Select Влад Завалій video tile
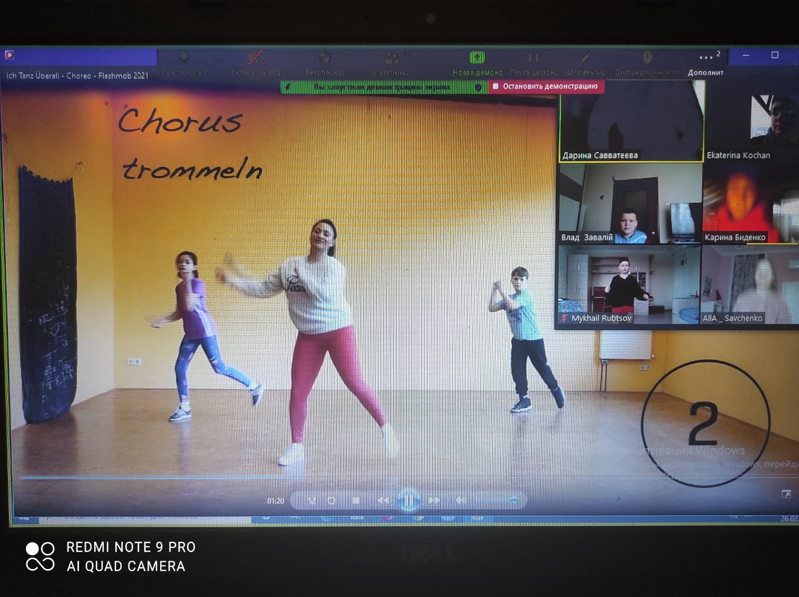 tap(631, 203)
